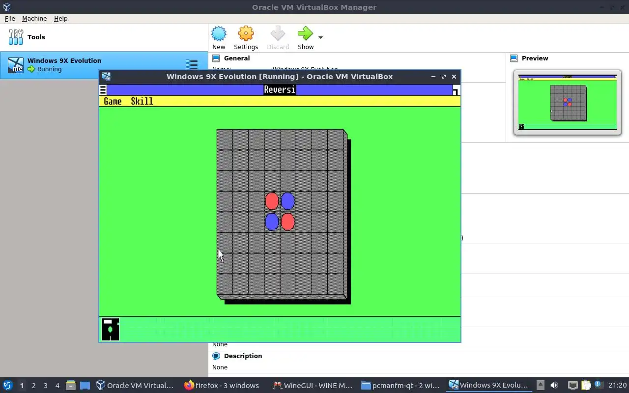The width and height of the screenshot is (629, 393).
Task: Switch to pcmanfm-qt taskbar entry
Action: tap(401, 386)
